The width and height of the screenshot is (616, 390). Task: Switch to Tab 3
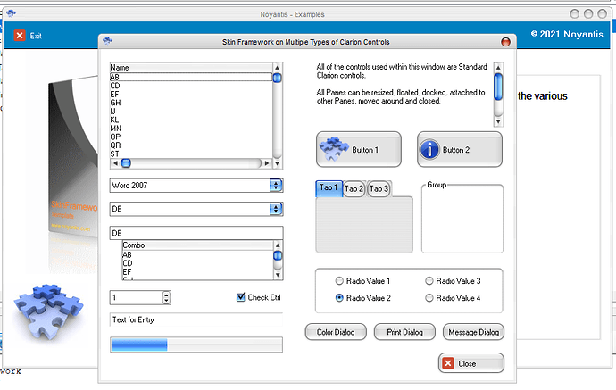tap(379, 188)
